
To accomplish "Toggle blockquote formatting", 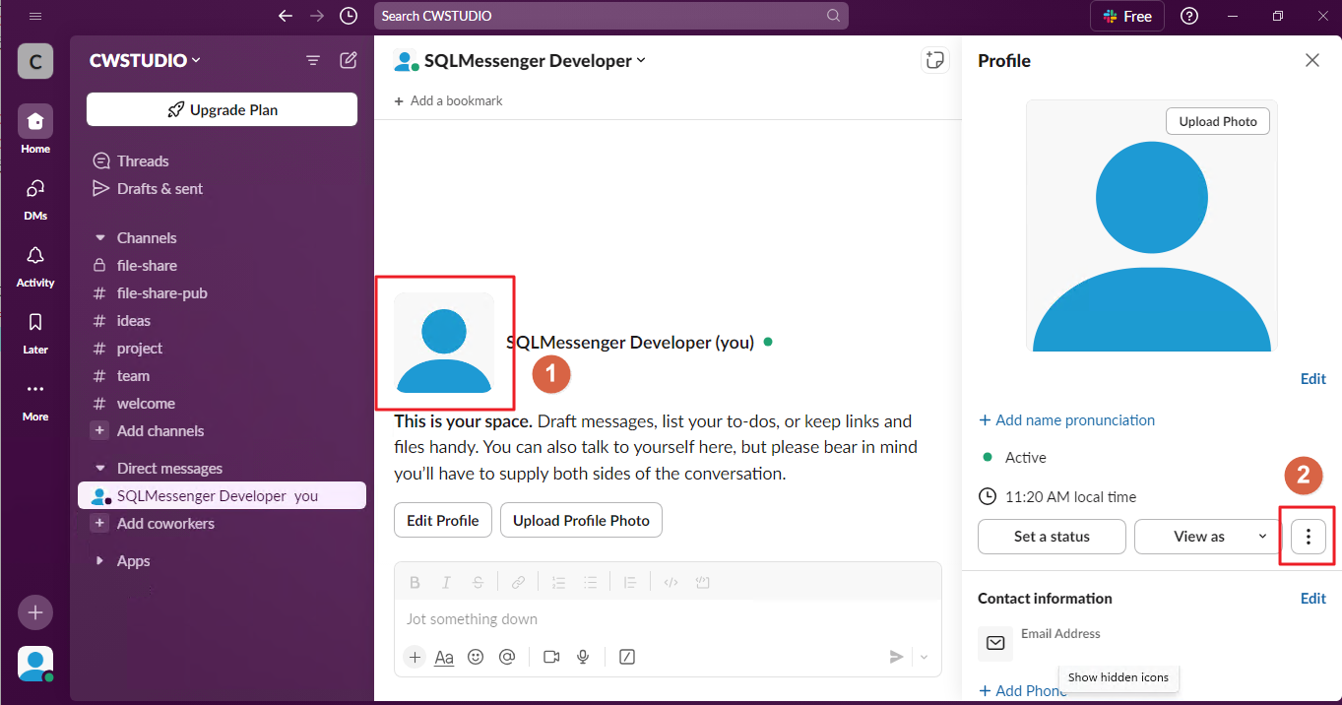I will (631, 582).
